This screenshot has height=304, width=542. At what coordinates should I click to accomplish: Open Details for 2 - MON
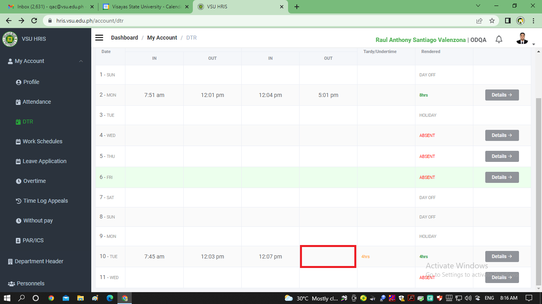(502, 95)
